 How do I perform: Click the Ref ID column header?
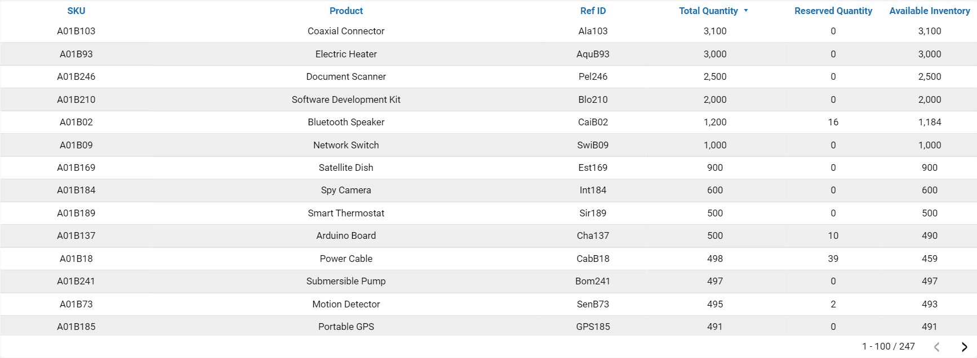click(x=593, y=11)
